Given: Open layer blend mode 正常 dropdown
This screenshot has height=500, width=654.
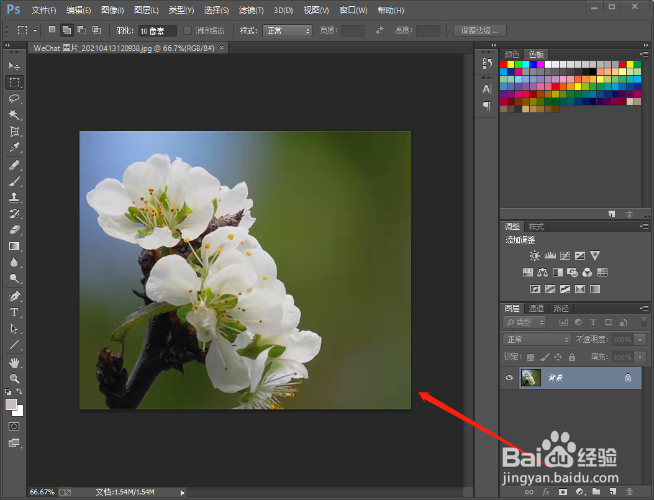Looking at the screenshot, I should (x=537, y=340).
